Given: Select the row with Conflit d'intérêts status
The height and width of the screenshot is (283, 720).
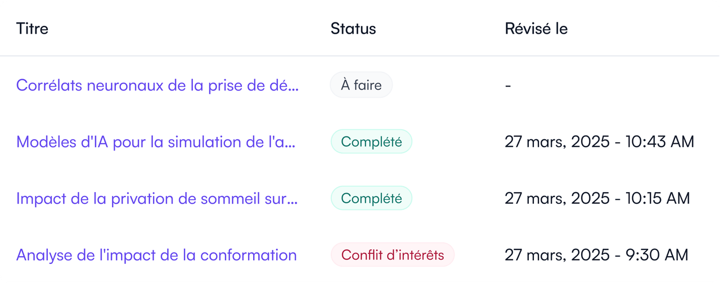Looking at the screenshot, I should click(360, 255).
